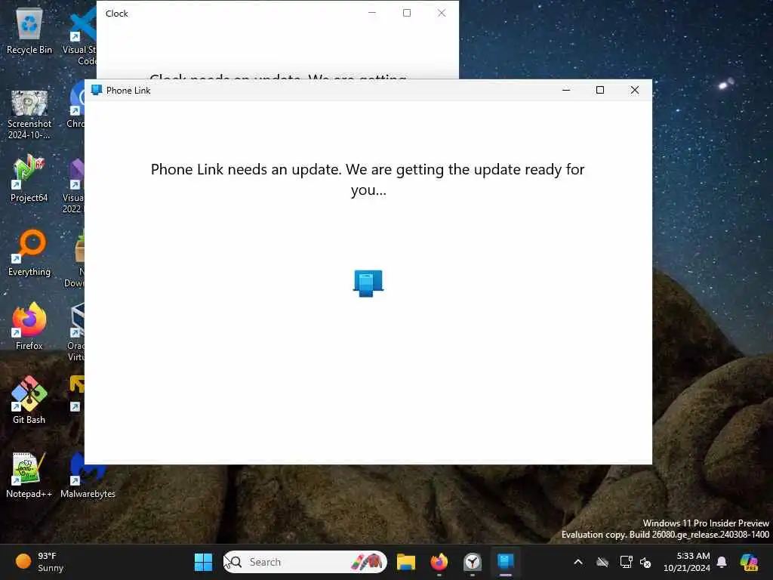
Task: Open the OneDrive sync tray icon
Action: pos(602,562)
